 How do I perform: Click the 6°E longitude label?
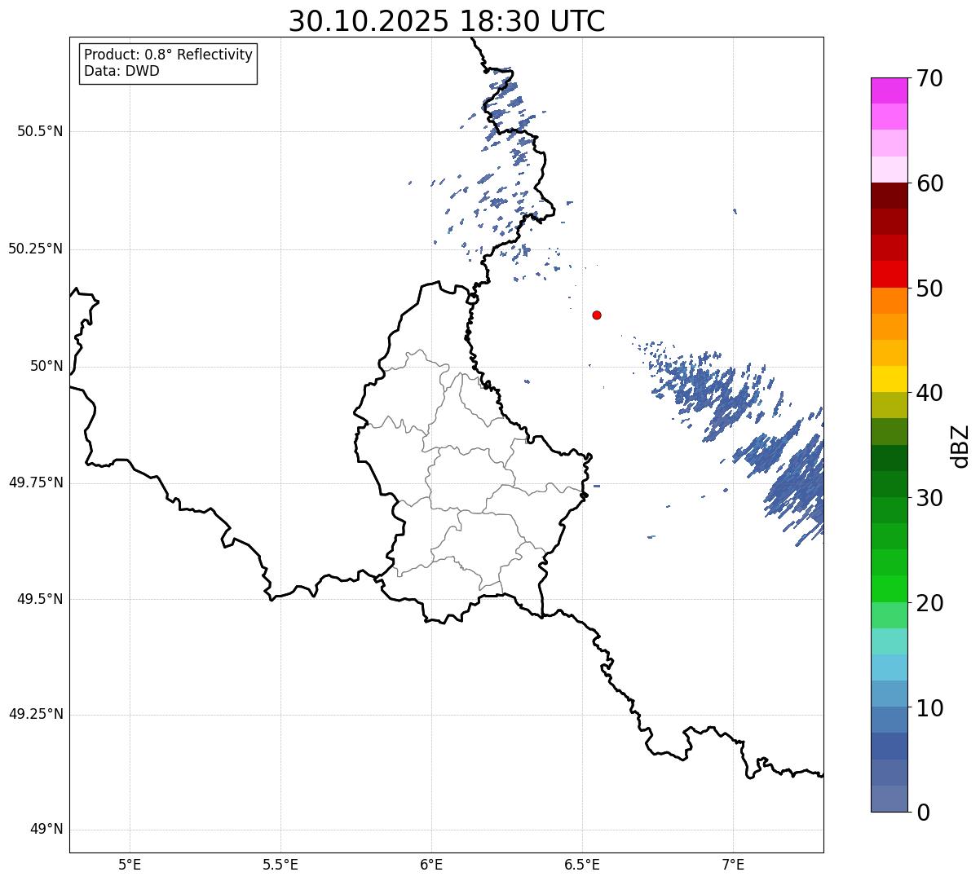pos(431,864)
